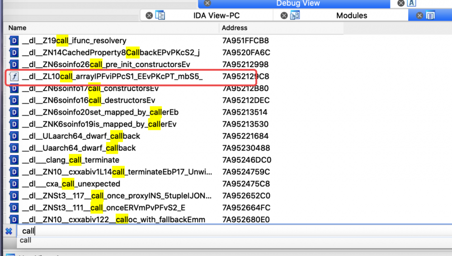
Task: Click the D icon beside is_mapped_by_callerEv row
Action: 14,124
